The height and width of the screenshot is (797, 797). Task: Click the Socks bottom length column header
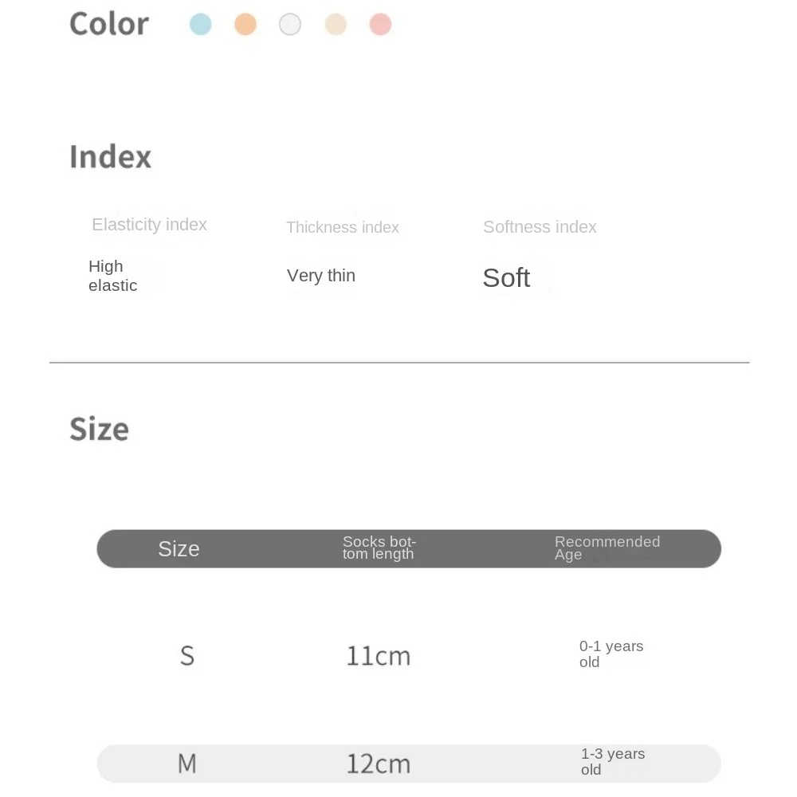[379, 548]
